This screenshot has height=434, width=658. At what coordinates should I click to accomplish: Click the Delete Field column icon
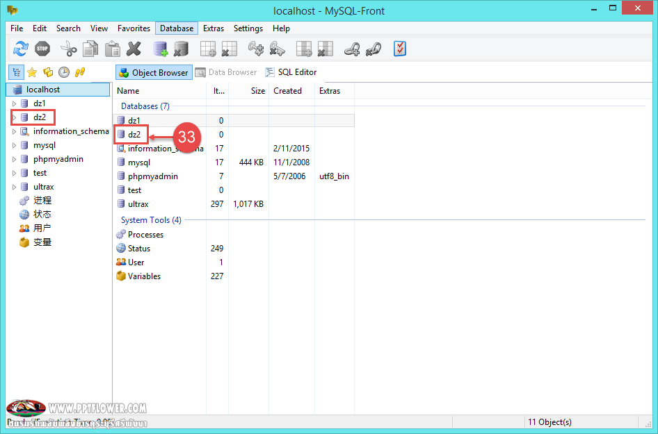326,49
